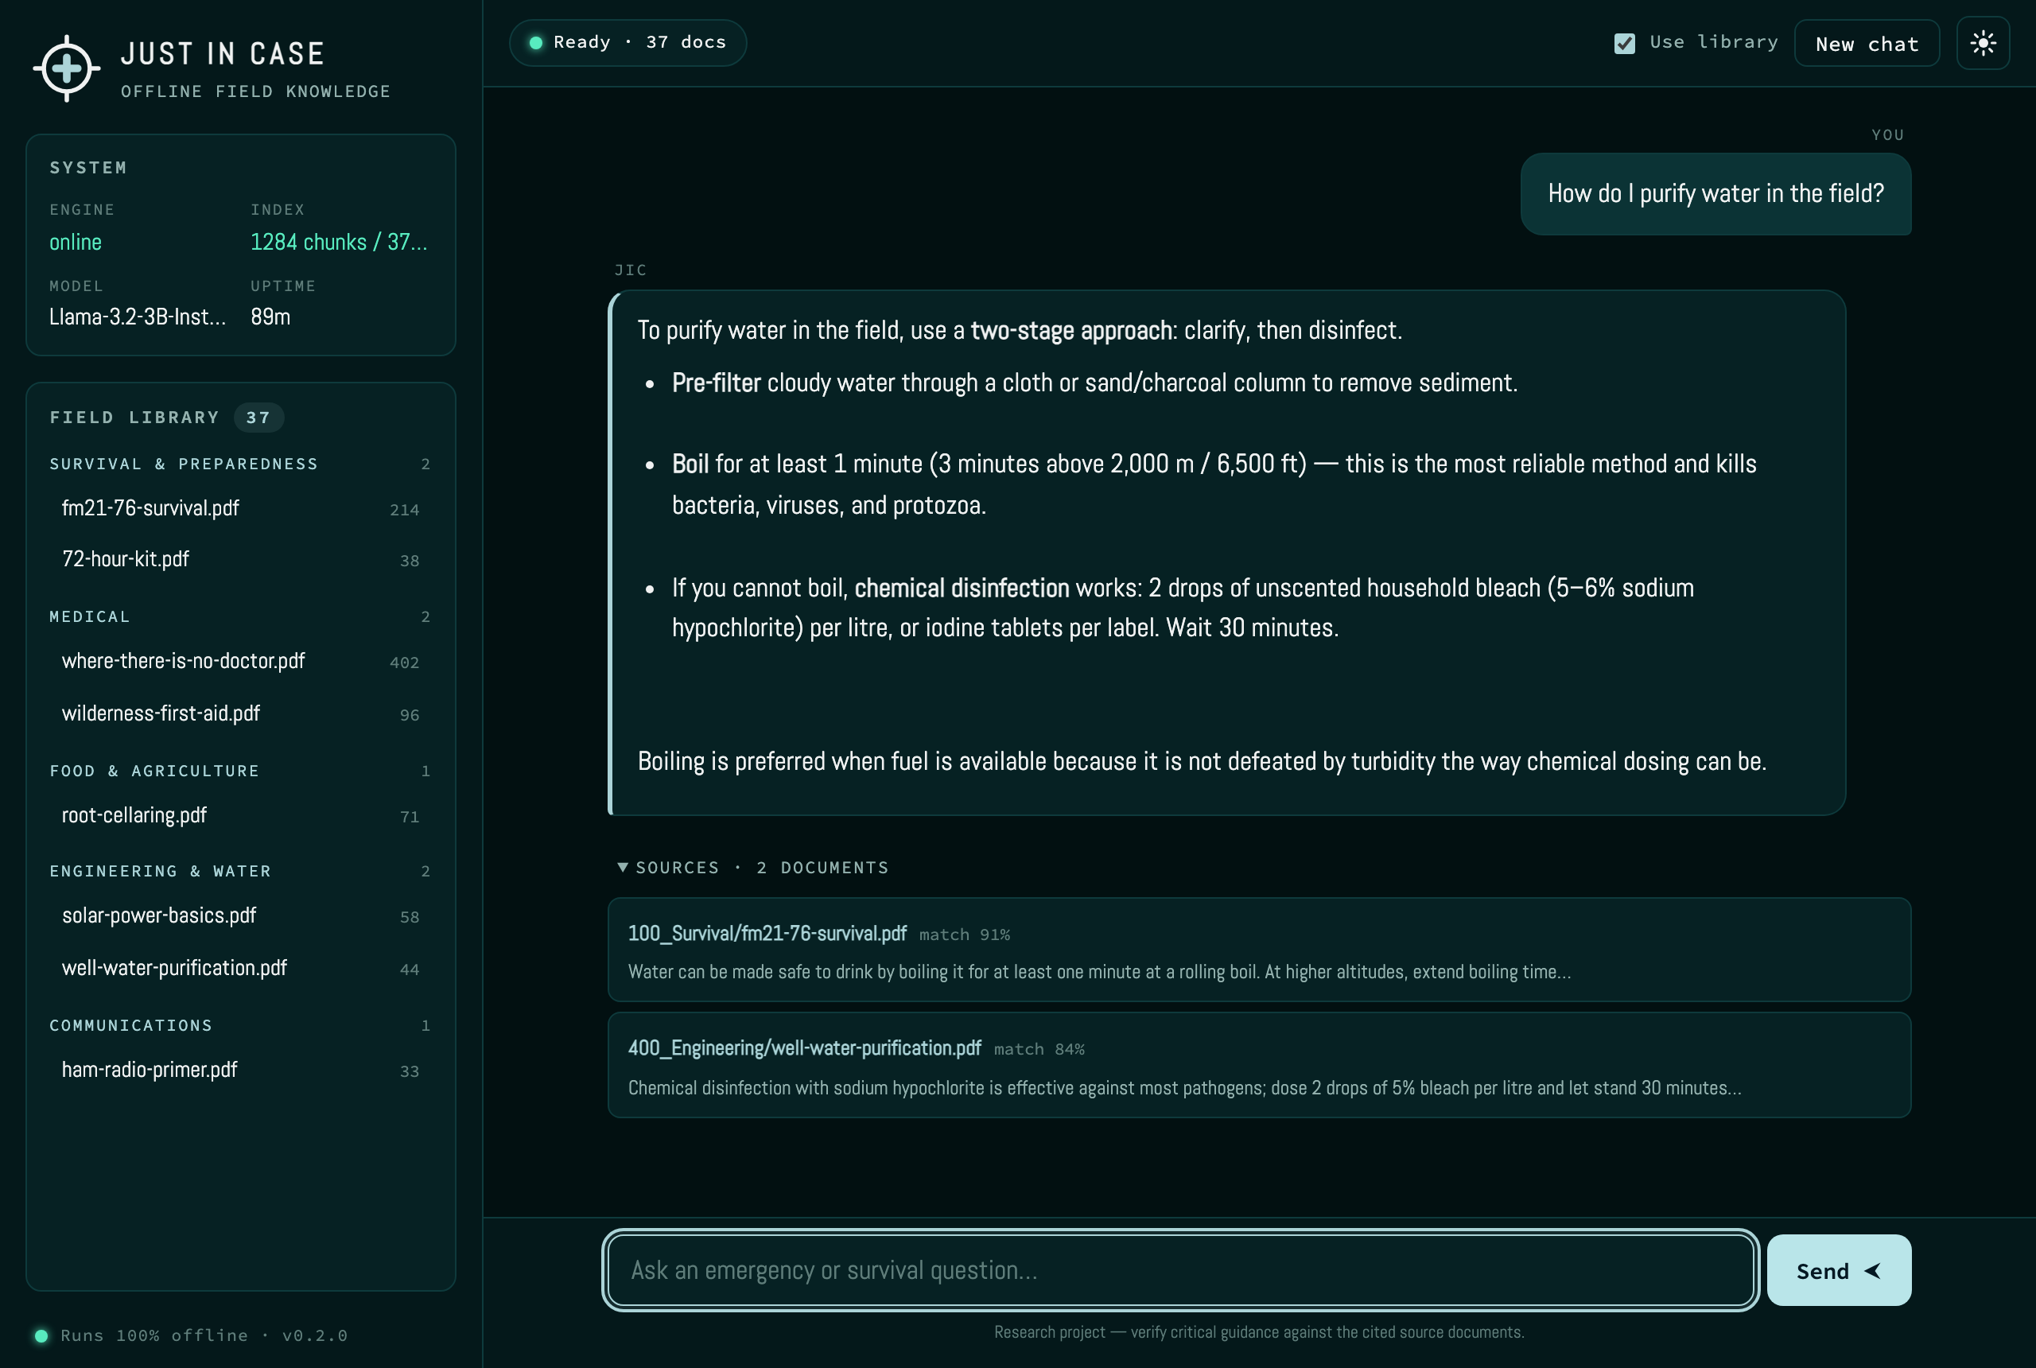Click the Engineering & Water category header

coord(241,872)
